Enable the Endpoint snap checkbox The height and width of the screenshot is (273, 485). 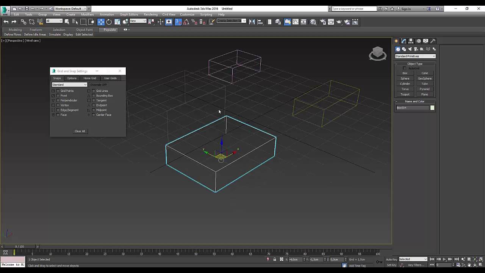pyautogui.click(x=94, y=105)
